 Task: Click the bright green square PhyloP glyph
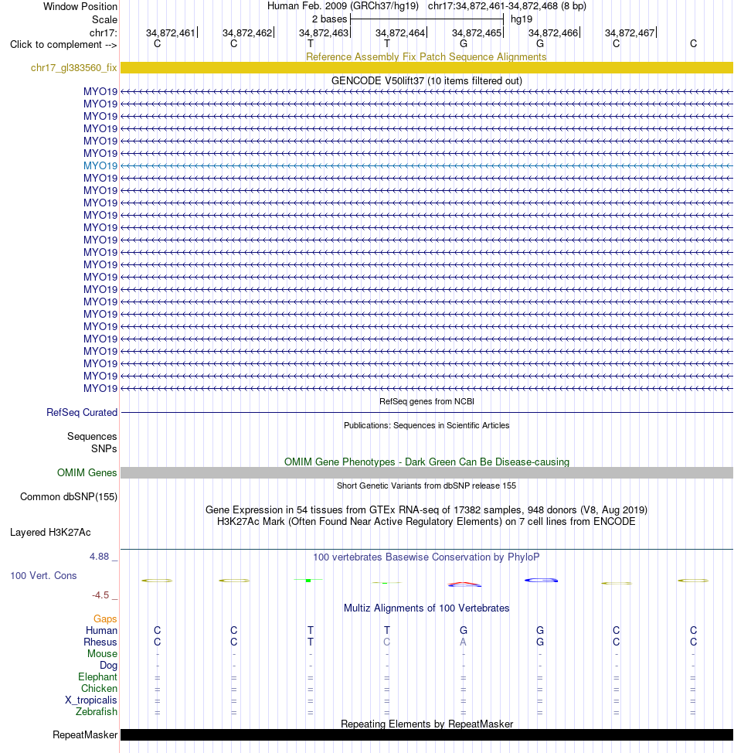pos(308,581)
